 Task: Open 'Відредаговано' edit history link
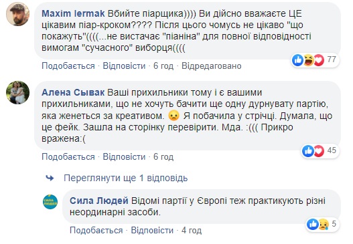click(212, 66)
